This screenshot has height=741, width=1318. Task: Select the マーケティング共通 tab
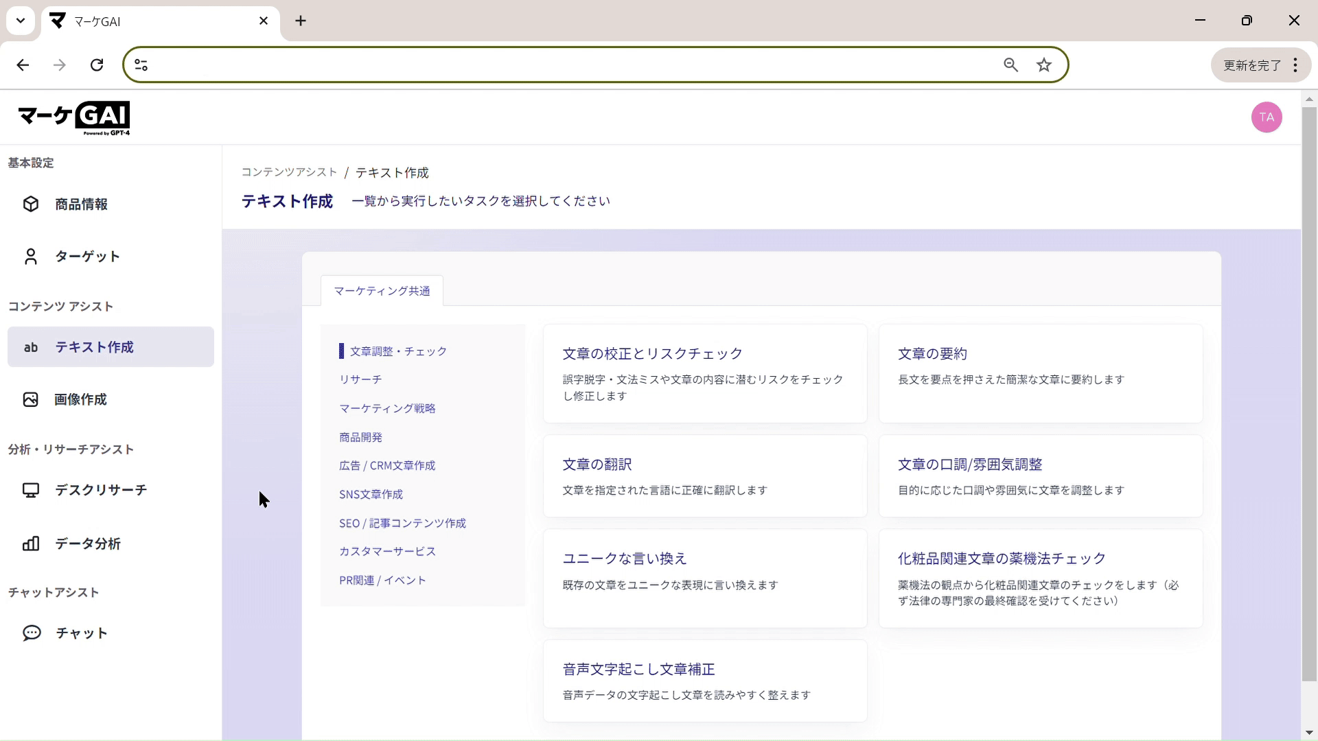(x=382, y=291)
